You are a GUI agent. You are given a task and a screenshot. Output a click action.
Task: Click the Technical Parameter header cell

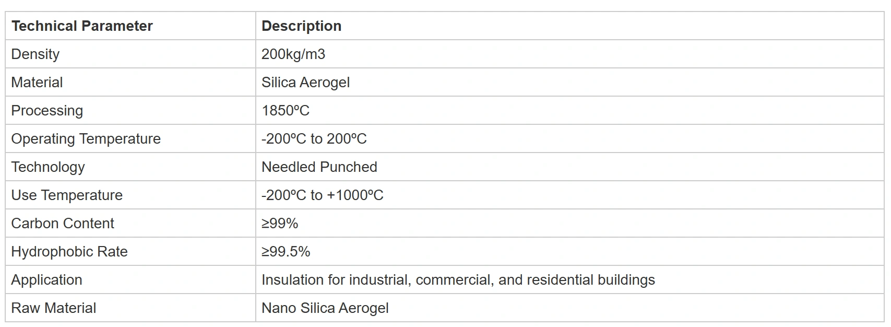pyautogui.click(x=82, y=26)
